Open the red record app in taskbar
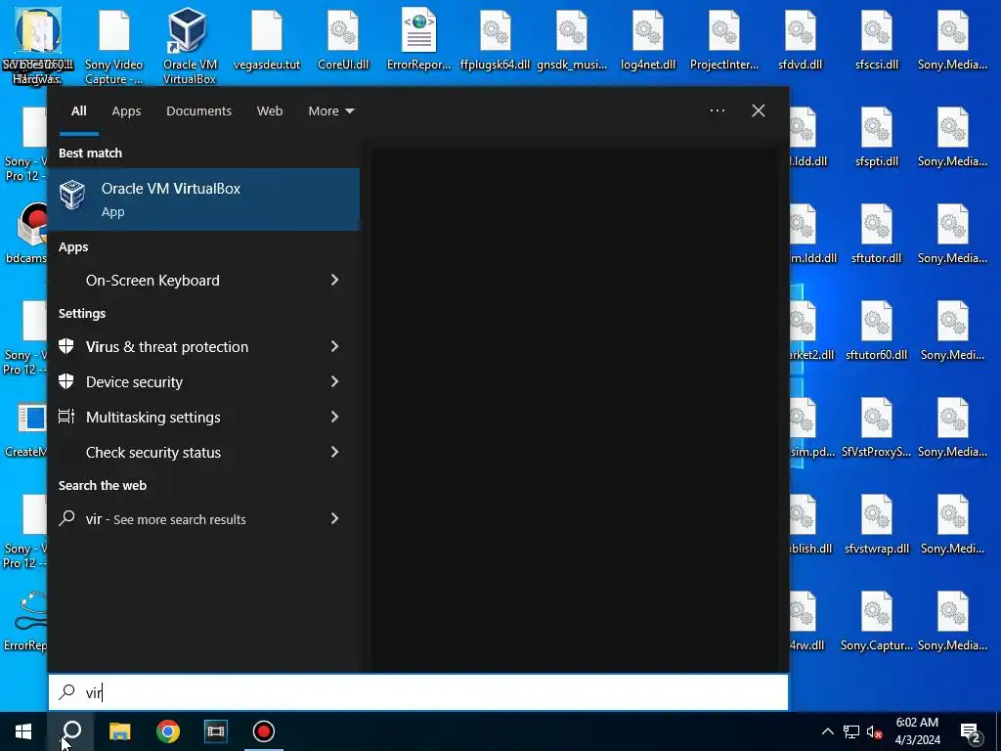The width and height of the screenshot is (1001, 751). click(264, 731)
